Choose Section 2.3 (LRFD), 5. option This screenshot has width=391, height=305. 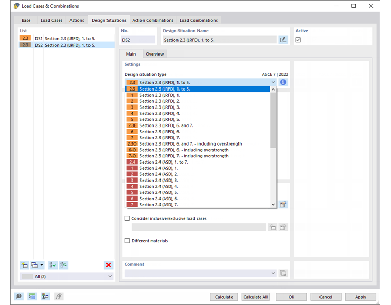(197, 119)
